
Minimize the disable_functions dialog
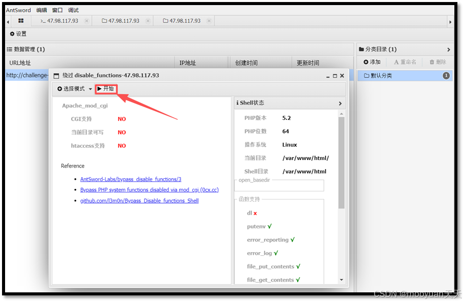click(328, 76)
